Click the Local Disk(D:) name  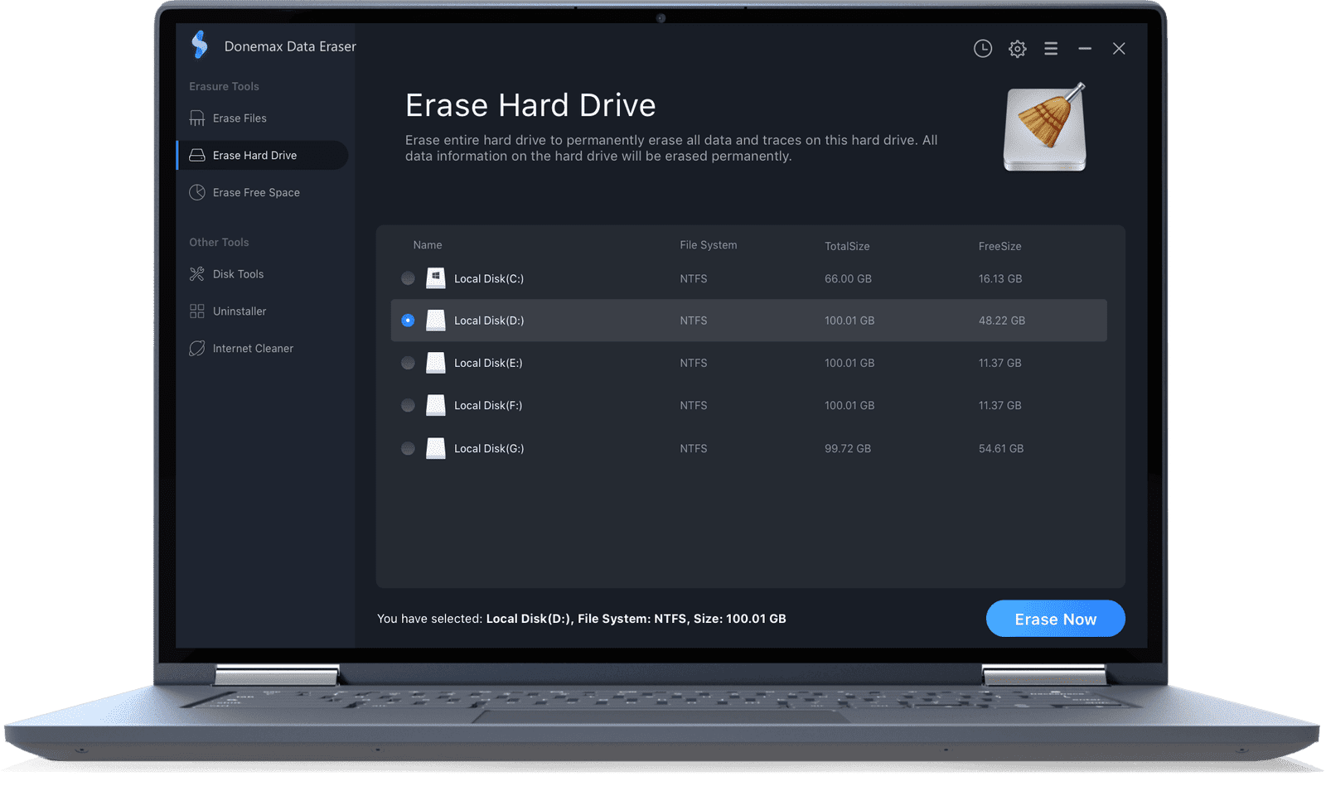(x=489, y=321)
